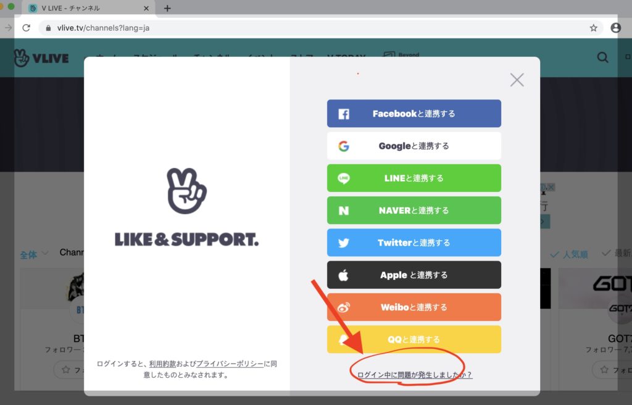This screenshot has width=632, height=405.
Task: View site lock security info
Action: [48, 28]
